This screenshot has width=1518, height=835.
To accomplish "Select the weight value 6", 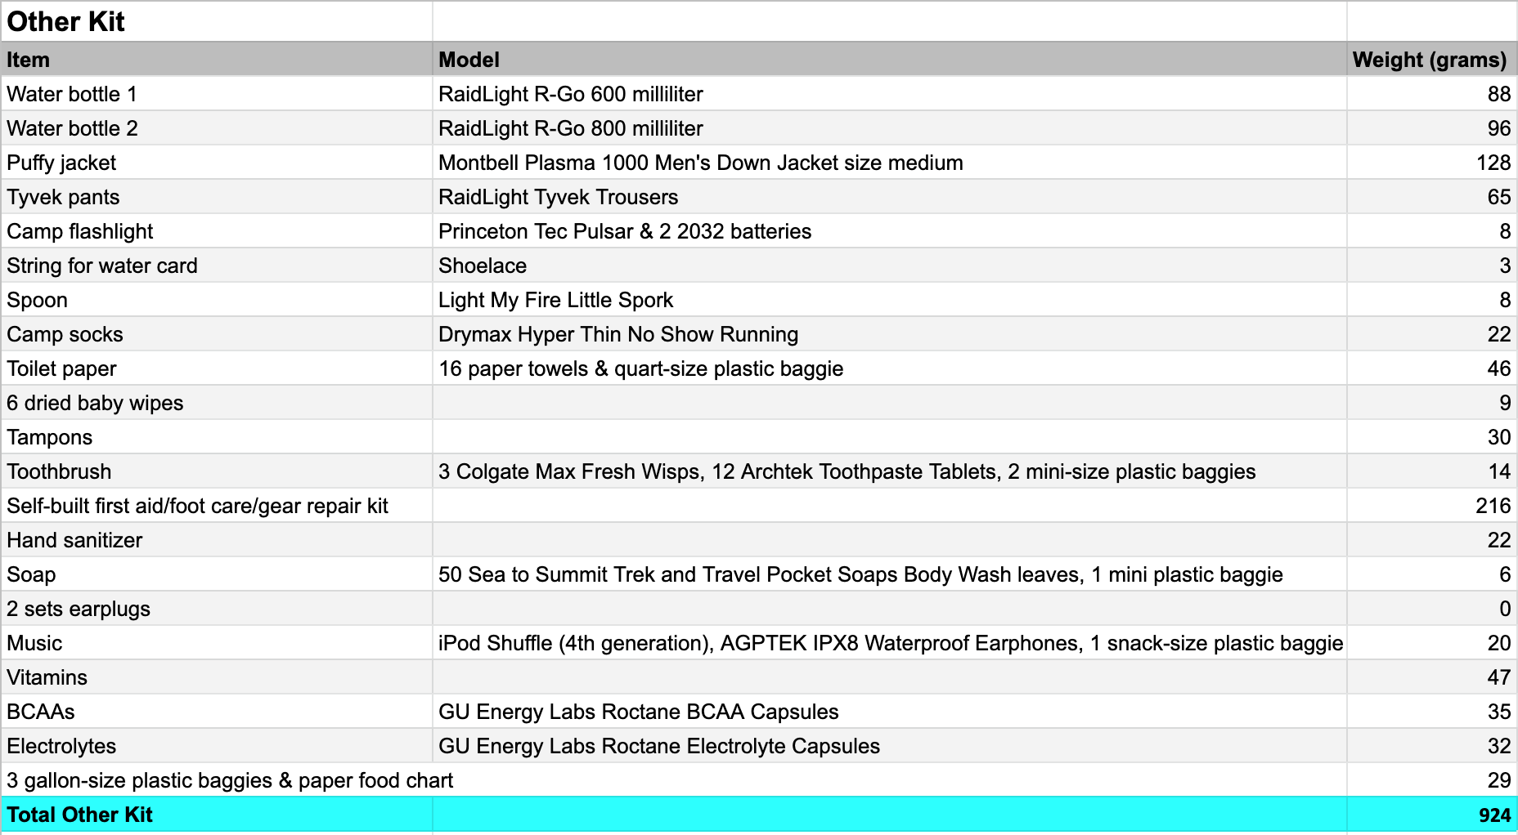I will coord(1431,574).
